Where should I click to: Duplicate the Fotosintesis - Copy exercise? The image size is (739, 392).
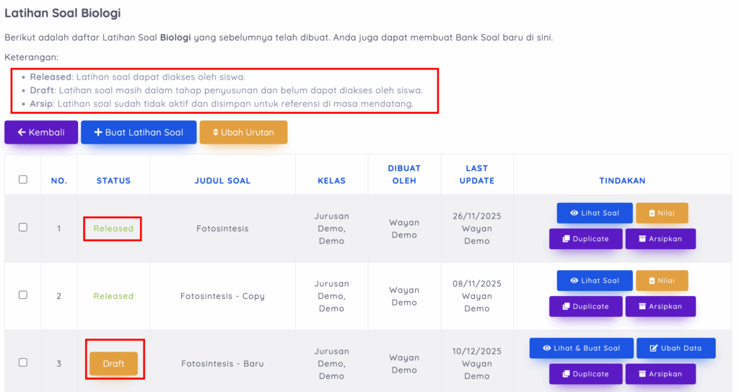point(586,306)
